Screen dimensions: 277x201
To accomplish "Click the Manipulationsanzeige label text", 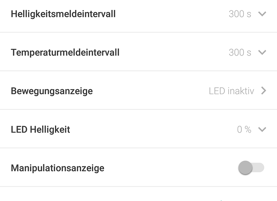I will tap(57, 168).
